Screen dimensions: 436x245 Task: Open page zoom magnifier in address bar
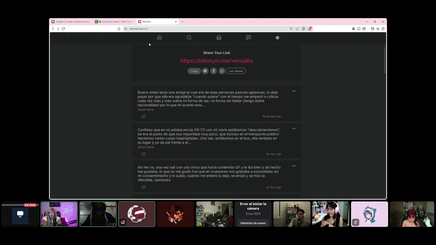(291, 29)
